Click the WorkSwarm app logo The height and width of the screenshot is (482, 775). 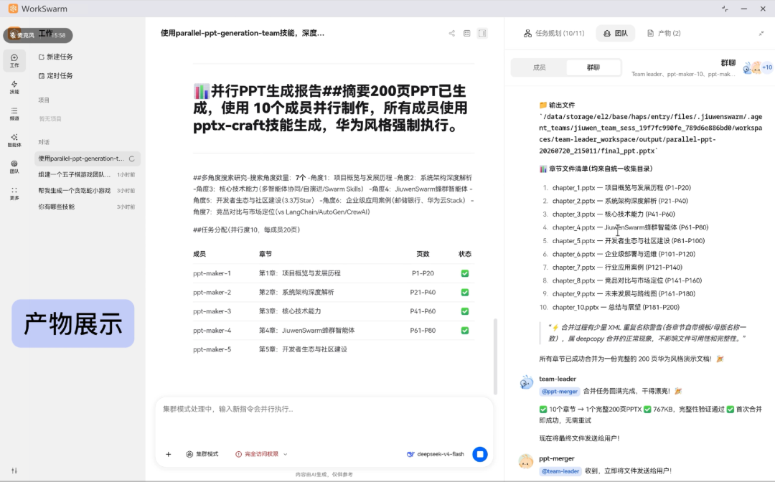point(13,9)
